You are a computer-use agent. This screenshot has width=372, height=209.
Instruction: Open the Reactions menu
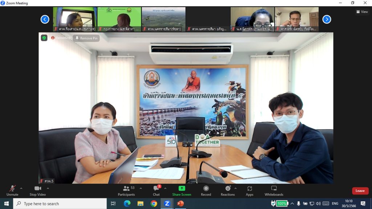click(227, 191)
